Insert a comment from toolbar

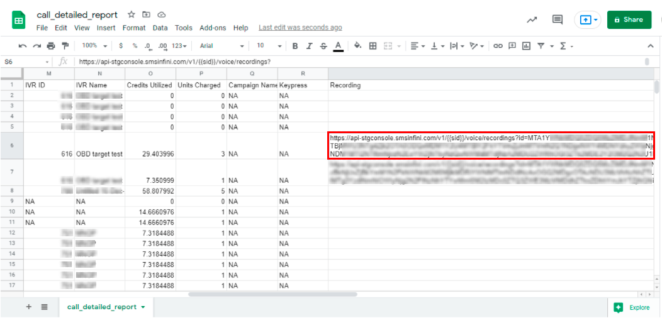(512, 45)
